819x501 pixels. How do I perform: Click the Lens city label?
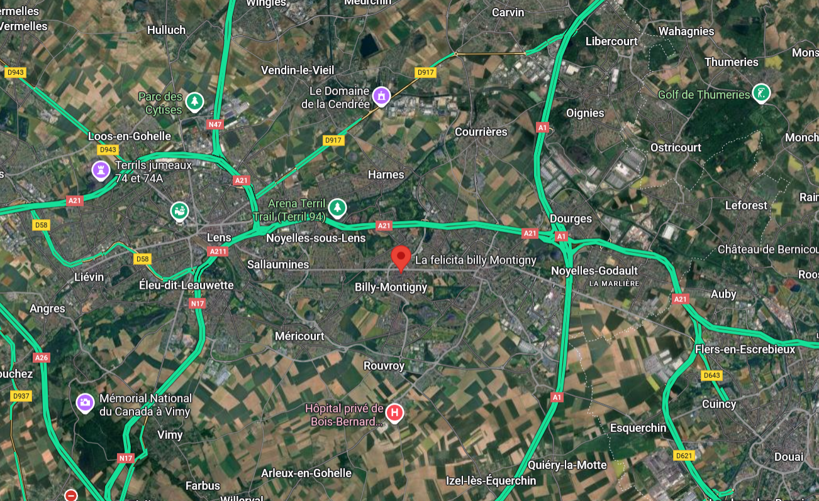219,238
